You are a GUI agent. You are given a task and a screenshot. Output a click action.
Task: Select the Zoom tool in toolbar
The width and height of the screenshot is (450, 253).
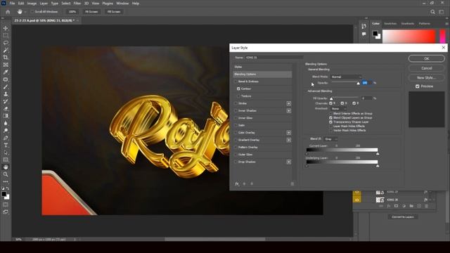pos(6,174)
